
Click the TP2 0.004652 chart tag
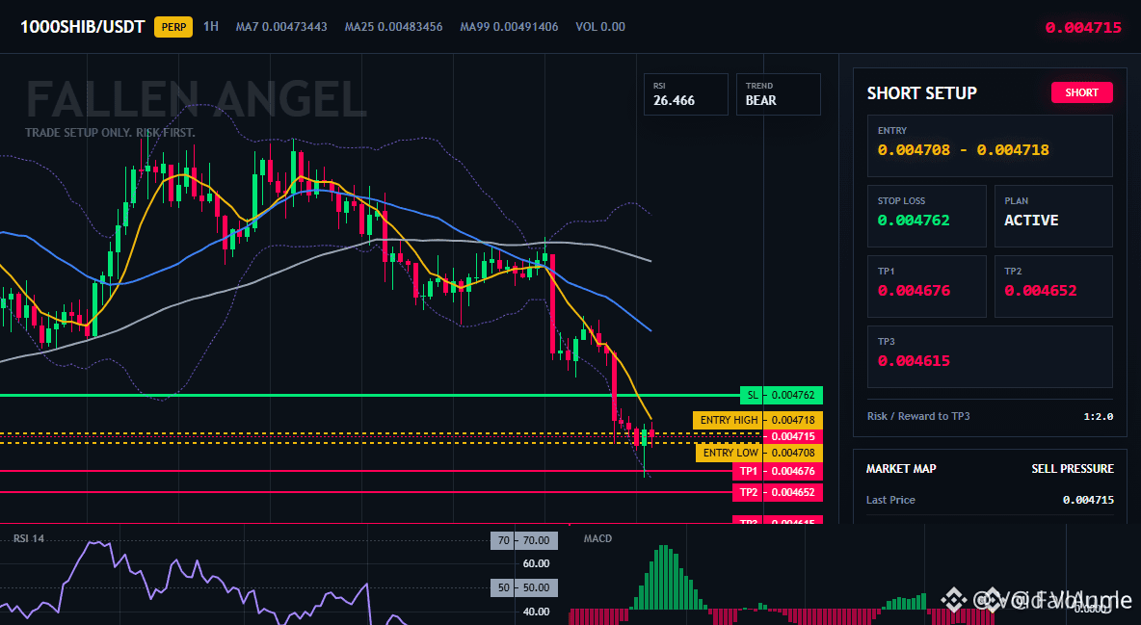[x=777, y=492]
